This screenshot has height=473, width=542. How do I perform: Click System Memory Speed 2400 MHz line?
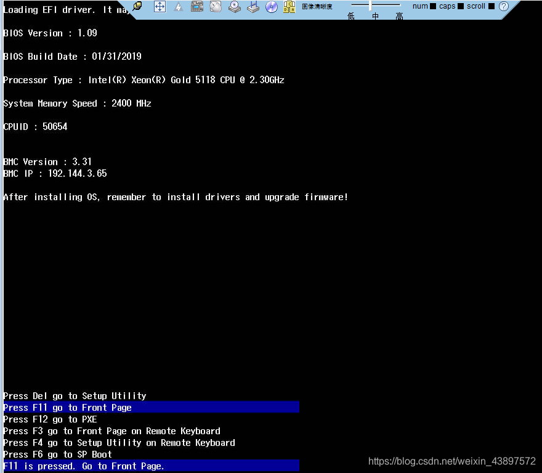click(x=77, y=103)
